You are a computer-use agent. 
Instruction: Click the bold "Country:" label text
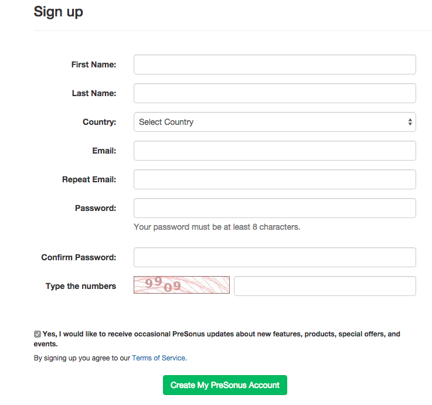pyautogui.click(x=100, y=122)
